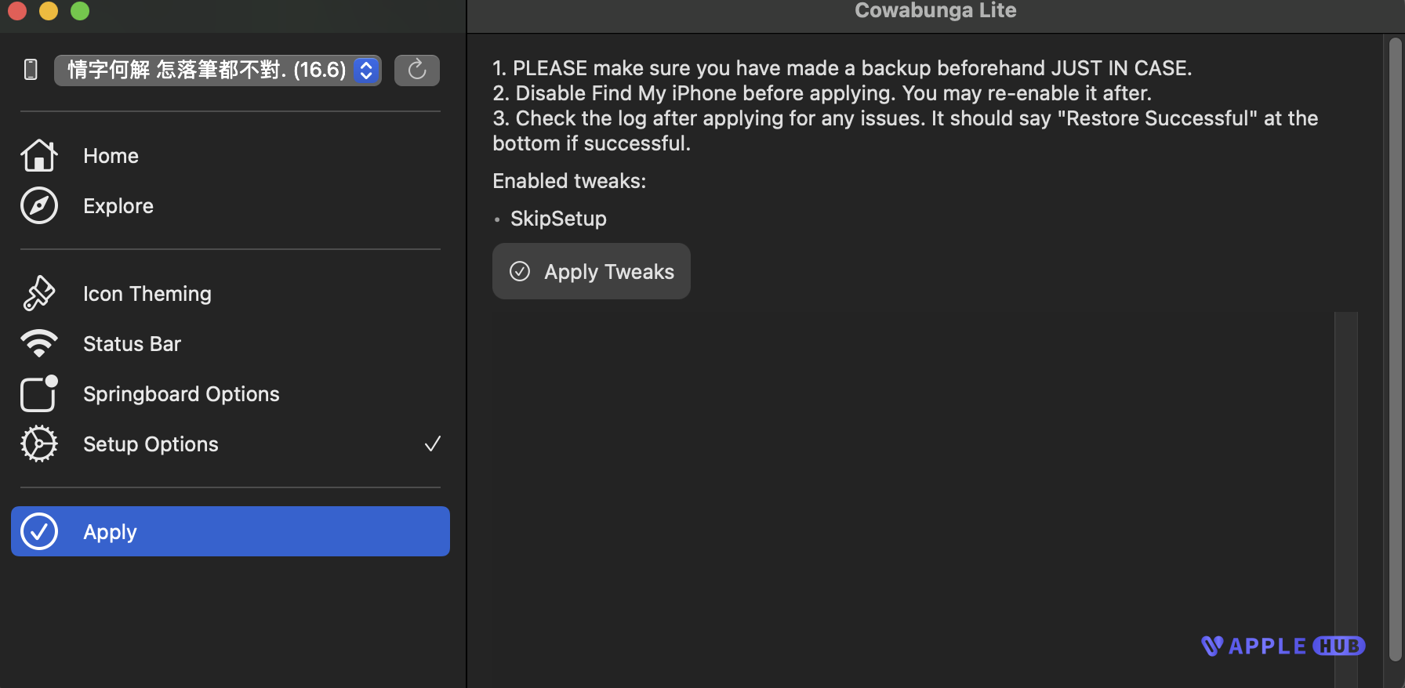
Task: Click the SkipSetup enabled tweak entry
Action: coord(558,219)
